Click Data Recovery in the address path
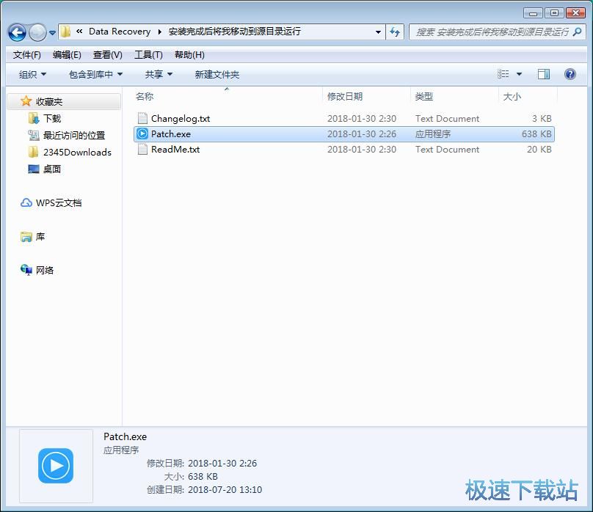 click(x=120, y=32)
